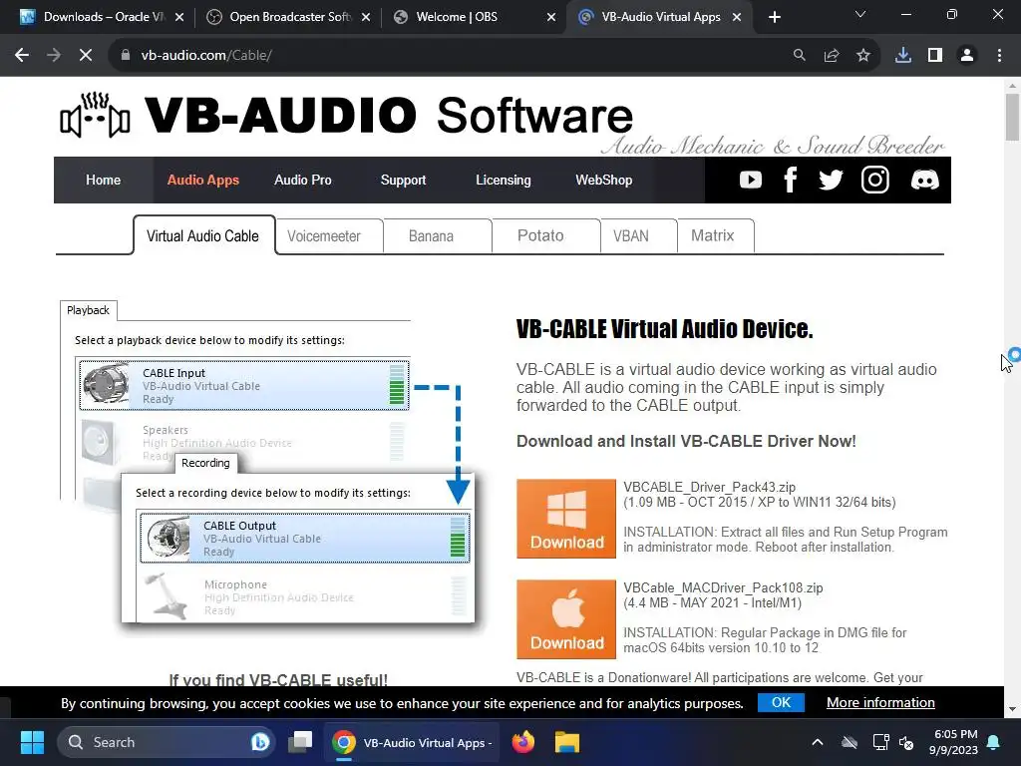Close the VB-Audio Virtual Apps tab
Screen dimensions: 1021x766
coord(737,17)
